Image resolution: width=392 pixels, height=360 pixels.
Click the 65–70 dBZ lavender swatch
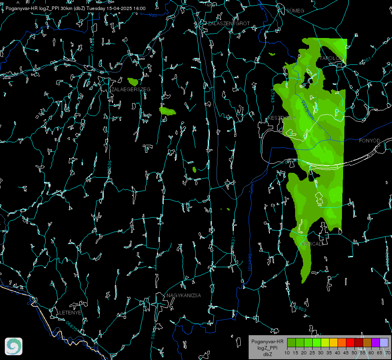384,342
